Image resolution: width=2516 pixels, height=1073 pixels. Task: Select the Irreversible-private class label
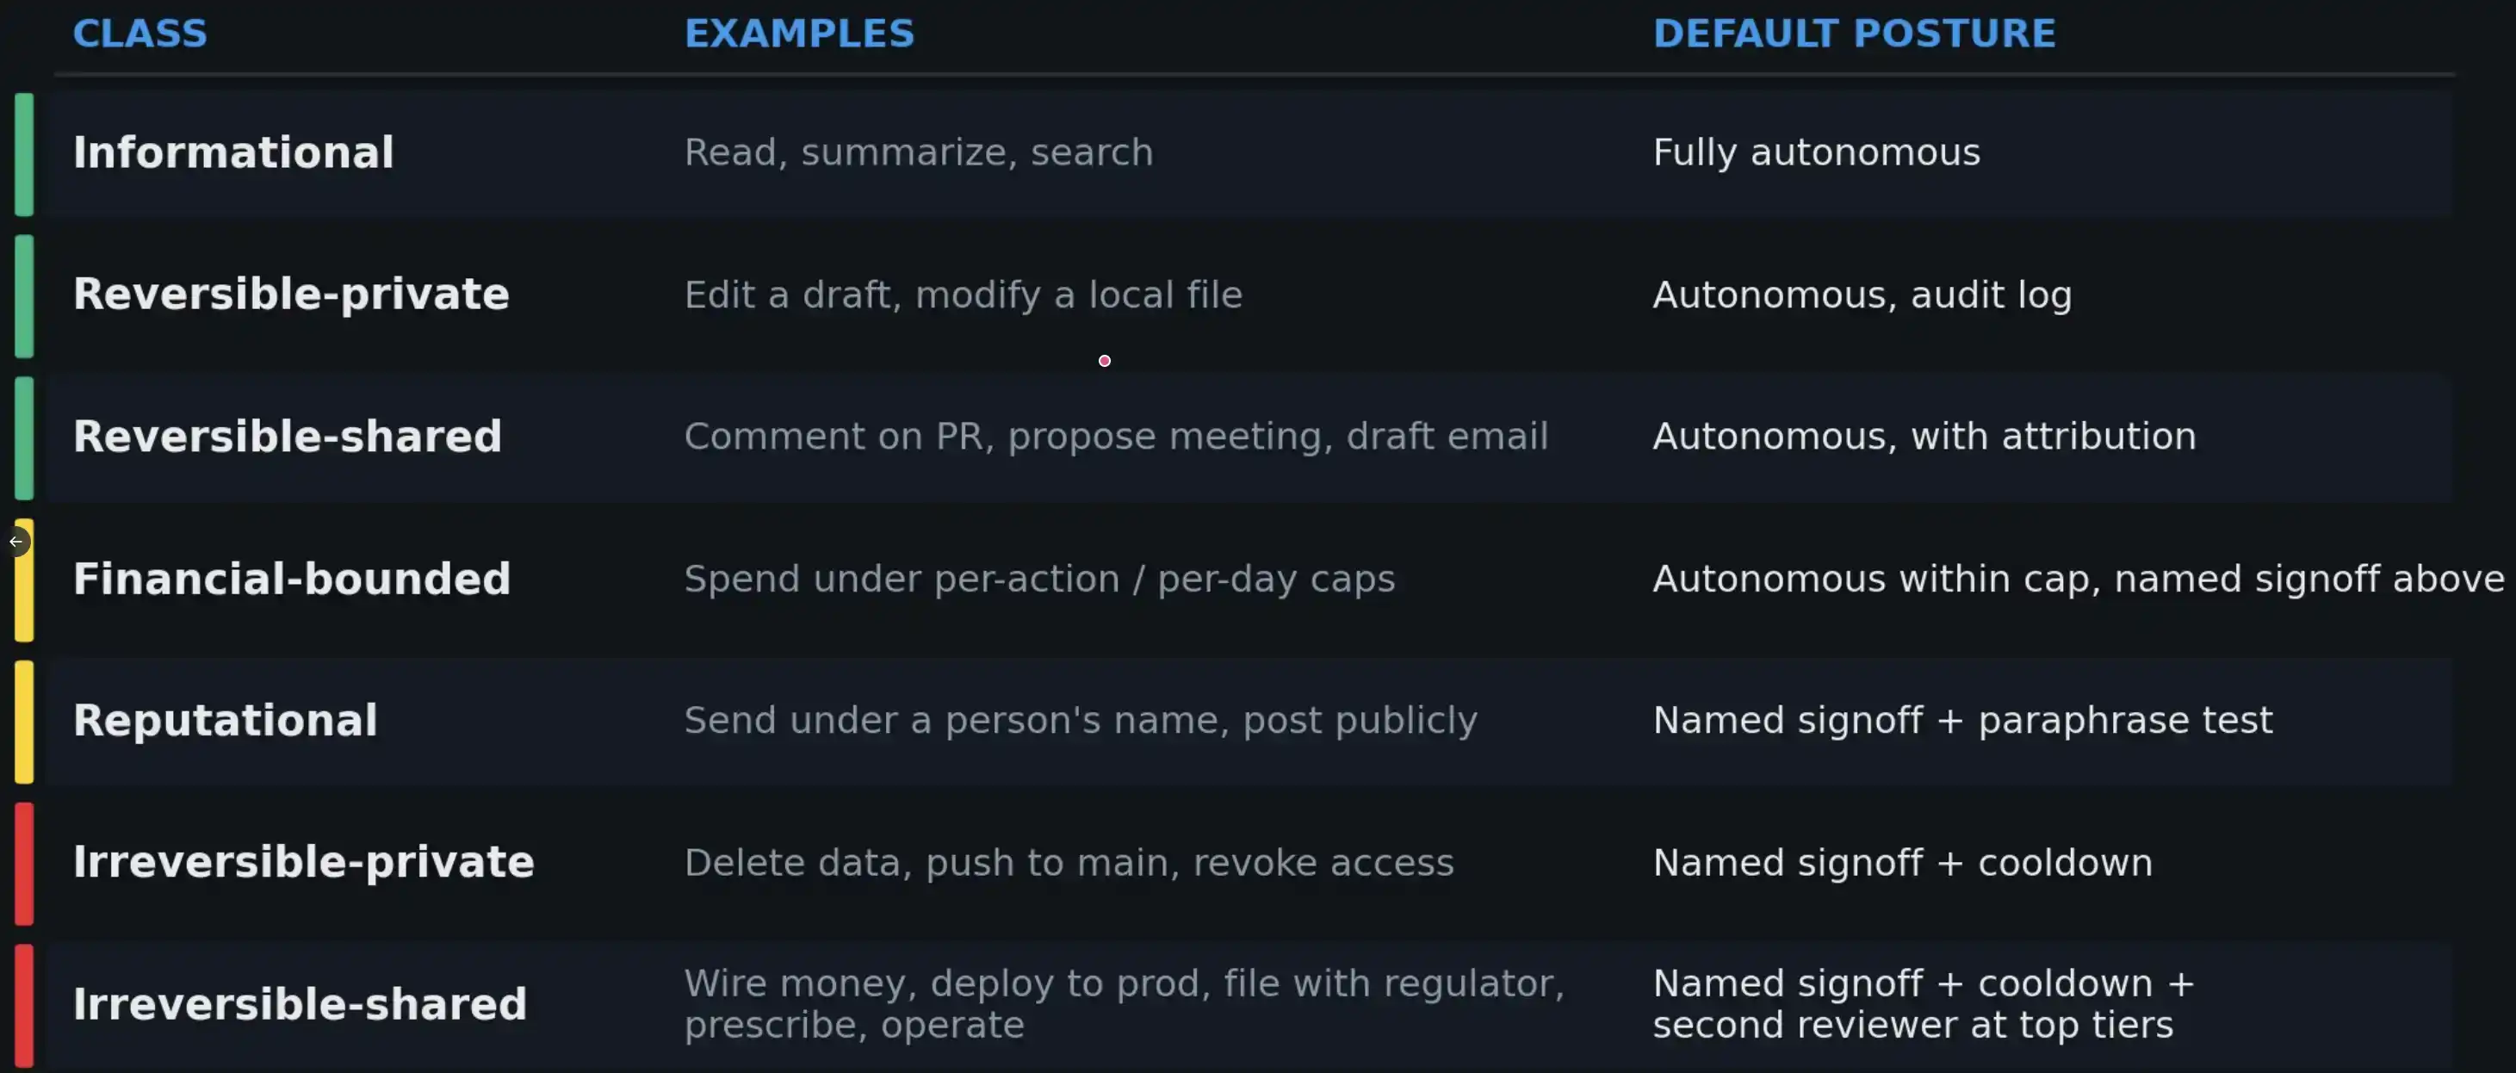tap(304, 863)
